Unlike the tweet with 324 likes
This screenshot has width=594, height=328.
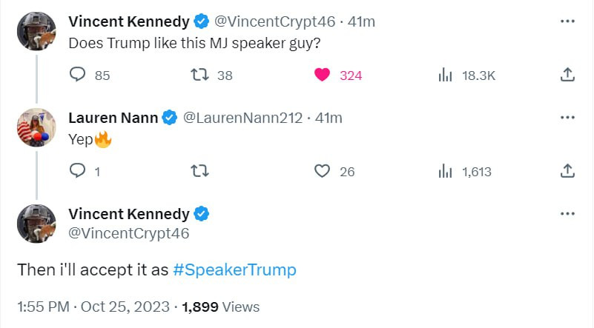click(322, 75)
